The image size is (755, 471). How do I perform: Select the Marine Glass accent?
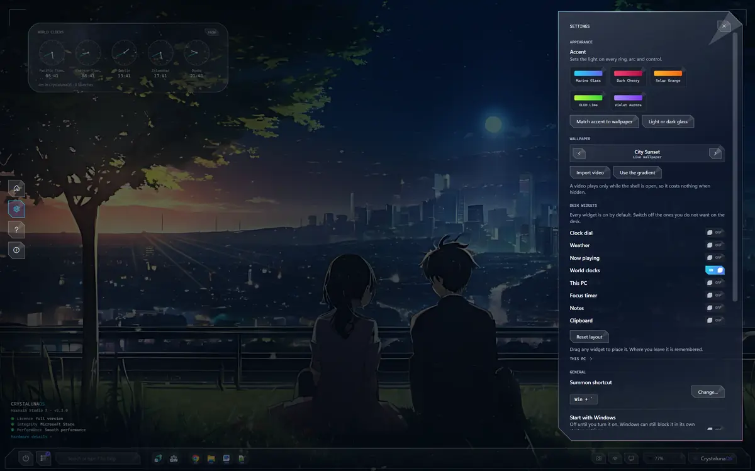click(588, 77)
